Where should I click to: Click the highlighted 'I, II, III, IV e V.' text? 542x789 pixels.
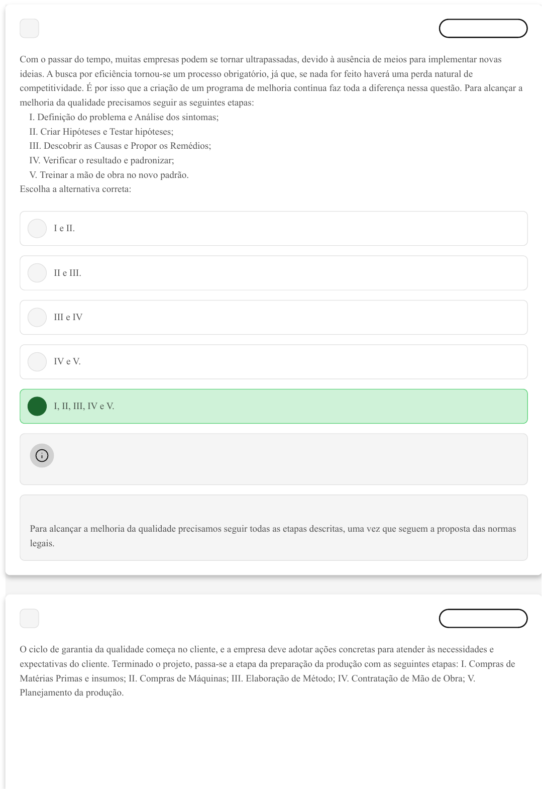84,406
